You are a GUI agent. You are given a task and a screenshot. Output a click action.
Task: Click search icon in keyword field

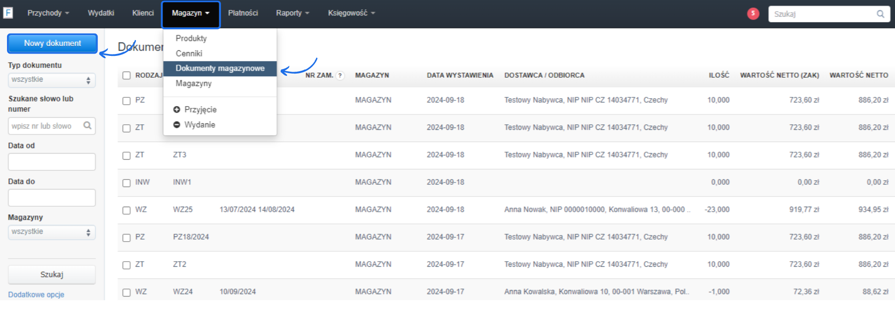click(x=87, y=126)
